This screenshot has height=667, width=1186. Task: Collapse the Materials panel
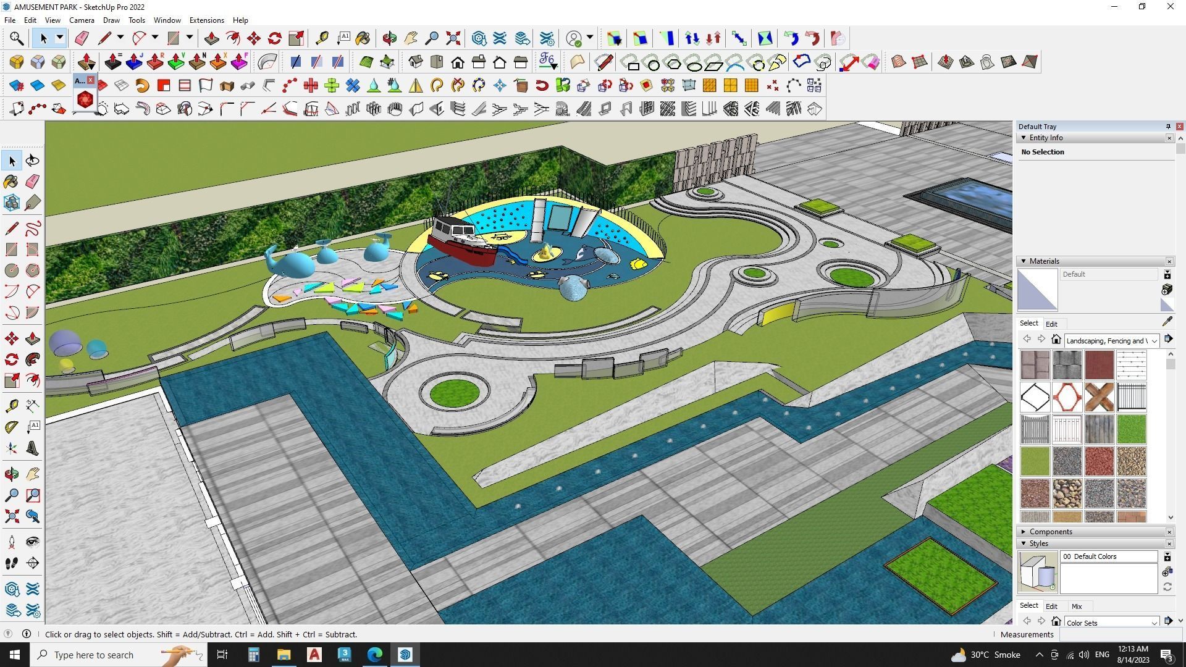(1024, 261)
